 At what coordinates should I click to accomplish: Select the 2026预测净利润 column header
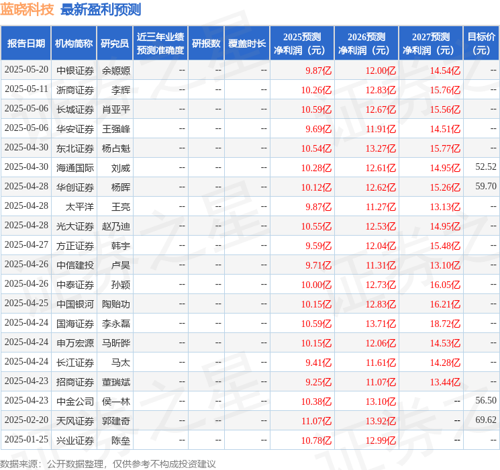[366, 43]
